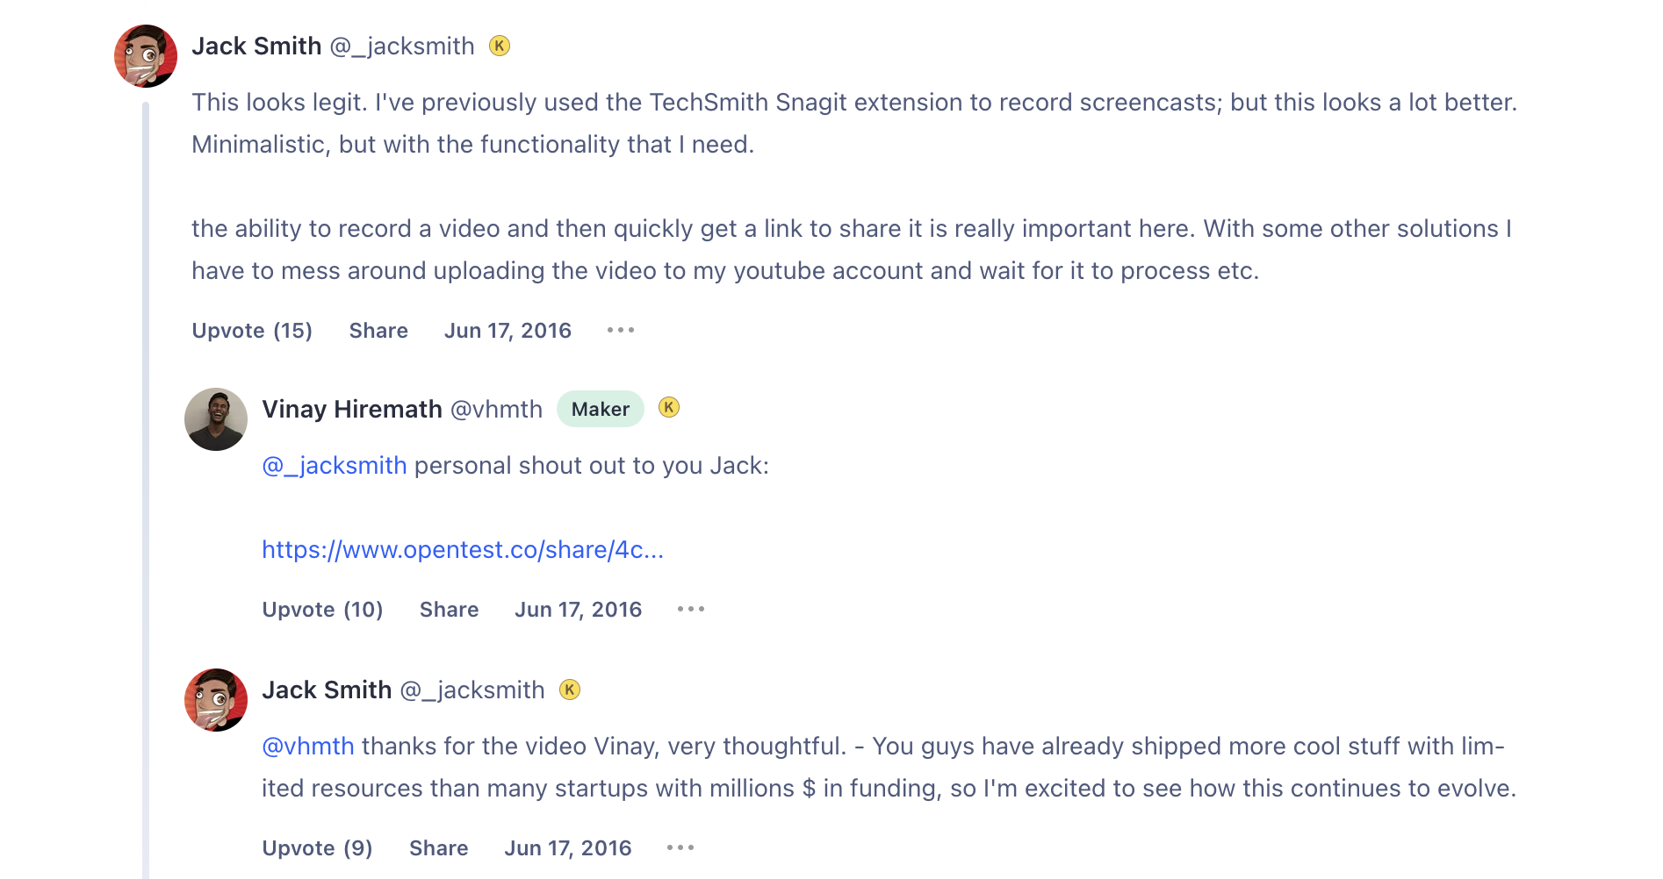Click the @vhmth mention in Jack's reply

tap(308, 747)
